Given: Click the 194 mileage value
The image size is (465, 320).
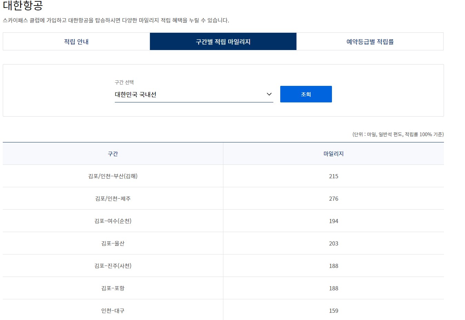Looking at the screenshot, I should 333,221.
